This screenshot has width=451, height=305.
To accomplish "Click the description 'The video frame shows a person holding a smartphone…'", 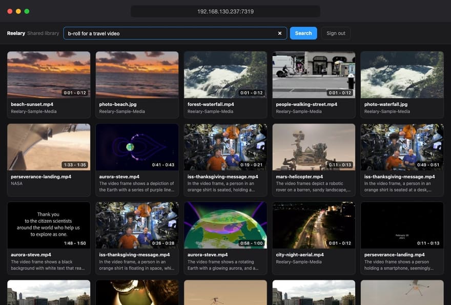I will coord(399,265).
